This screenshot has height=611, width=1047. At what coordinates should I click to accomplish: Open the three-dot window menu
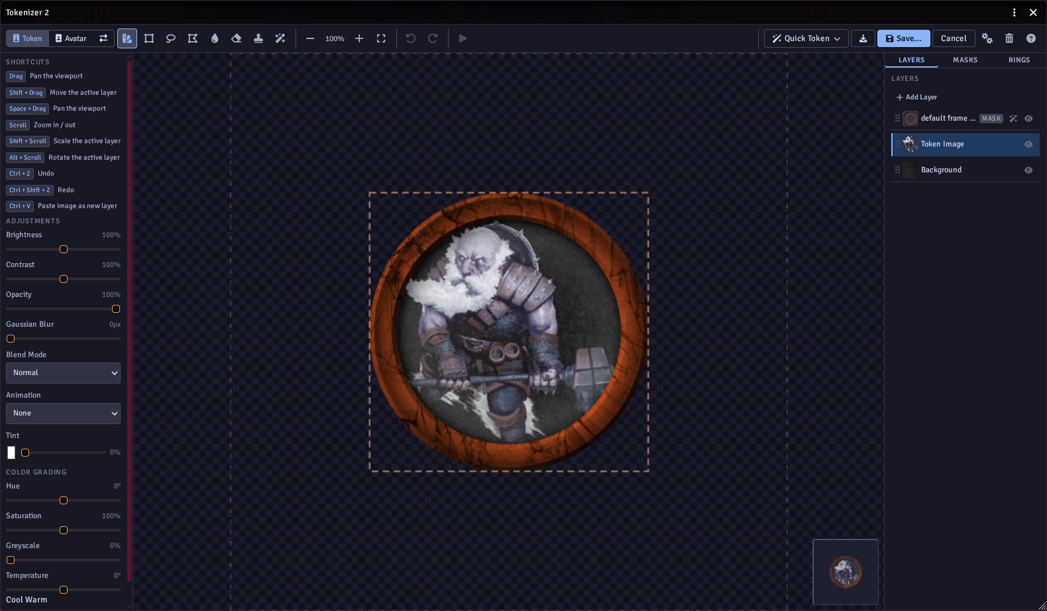(1015, 13)
